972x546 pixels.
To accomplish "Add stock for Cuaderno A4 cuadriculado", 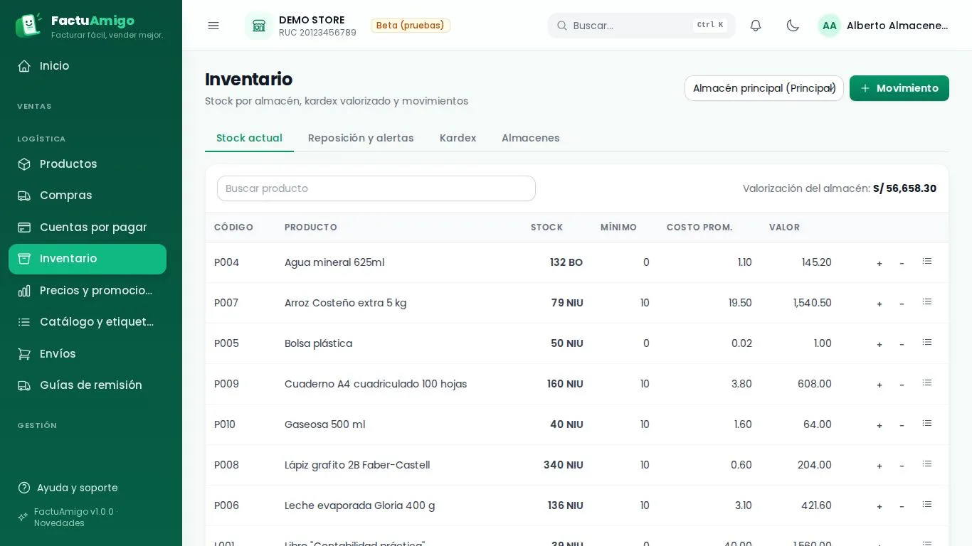I will click(879, 385).
